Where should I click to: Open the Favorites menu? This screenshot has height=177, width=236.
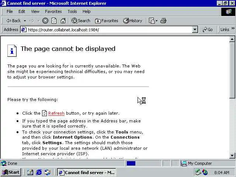tap(53, 11)
